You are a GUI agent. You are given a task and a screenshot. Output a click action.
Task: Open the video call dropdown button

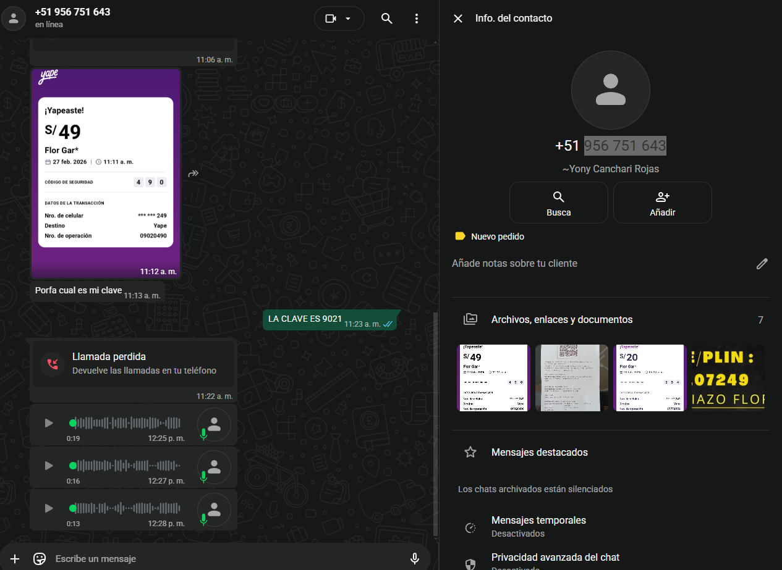(x=339, y=19)
